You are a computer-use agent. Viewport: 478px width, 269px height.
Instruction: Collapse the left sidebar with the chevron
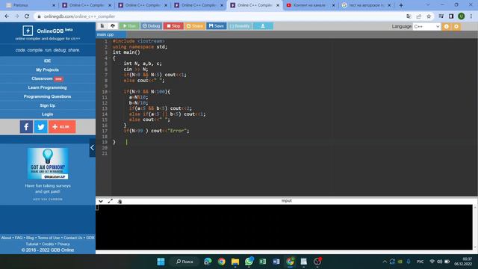tap(93, 148)
